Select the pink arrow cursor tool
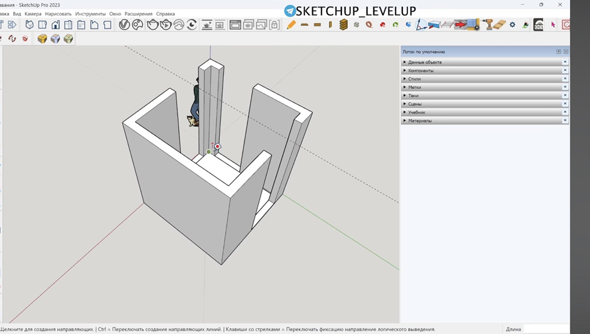The width and height of the screenshot is (590, 334). [x=553, y=25]
